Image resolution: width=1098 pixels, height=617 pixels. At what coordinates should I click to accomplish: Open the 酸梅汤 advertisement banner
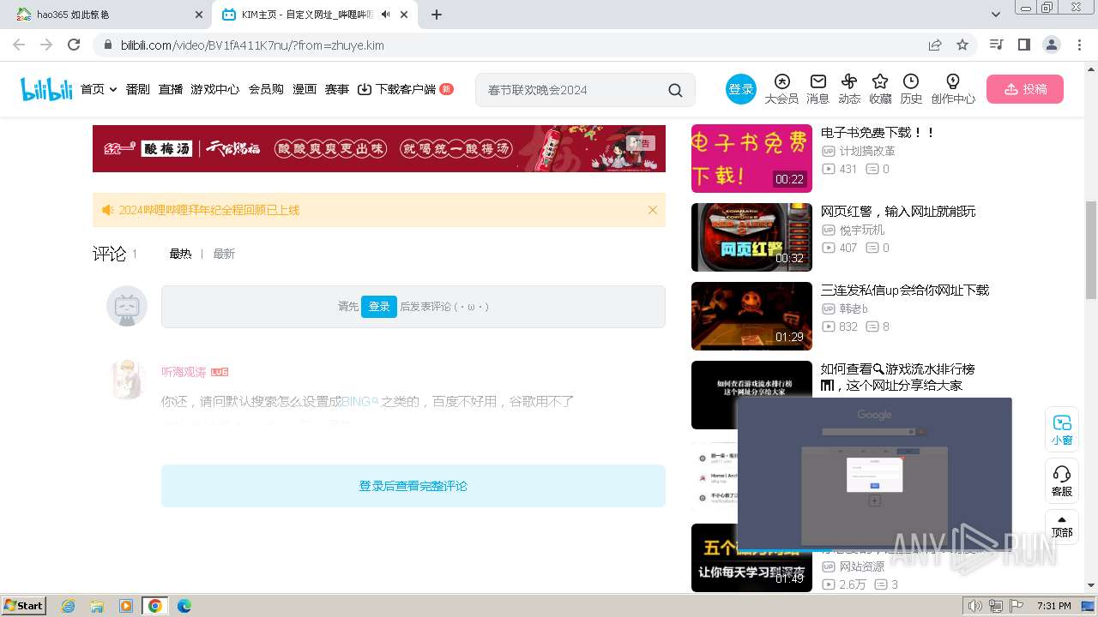coord(379,148)
